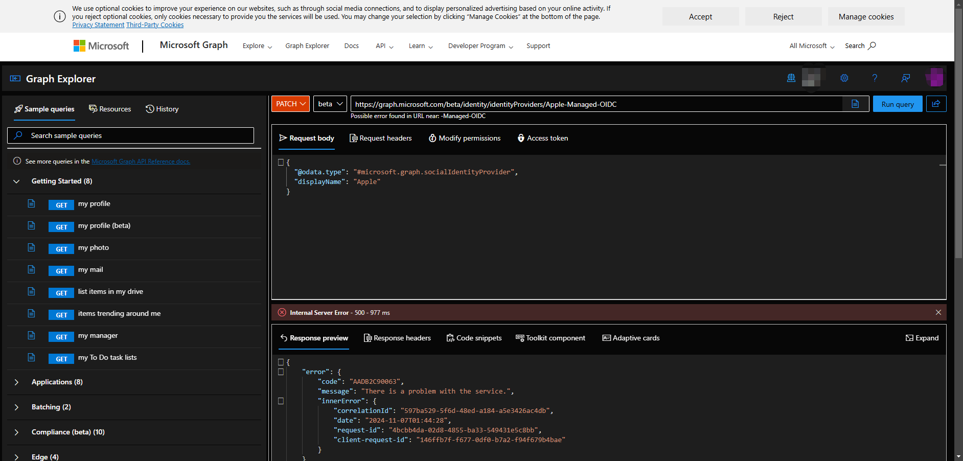This screenshot has height=461, width=963.
Task: Fold the response root brace
Action: point(281,362)
